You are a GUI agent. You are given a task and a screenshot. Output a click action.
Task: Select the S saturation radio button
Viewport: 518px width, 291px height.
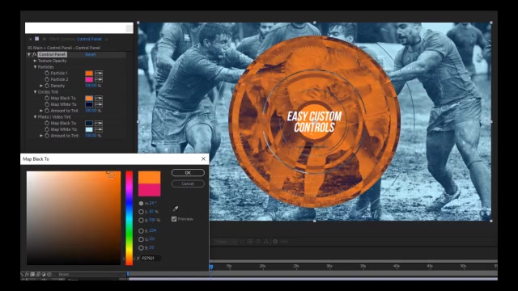click(x=141, y=212)
